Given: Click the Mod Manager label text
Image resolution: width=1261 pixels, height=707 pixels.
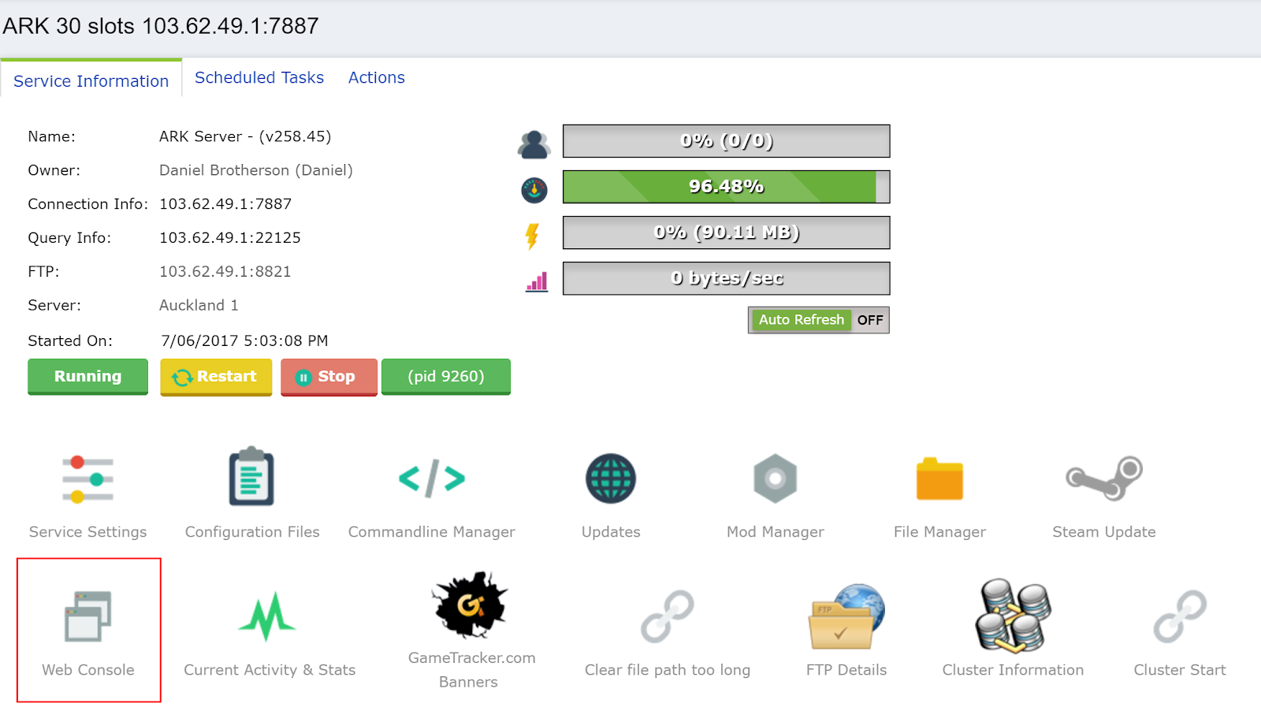Looking at the screenshot, I should tap(776, 532).
